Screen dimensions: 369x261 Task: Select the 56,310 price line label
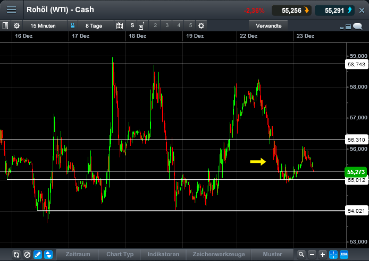(x=356, y=140)
